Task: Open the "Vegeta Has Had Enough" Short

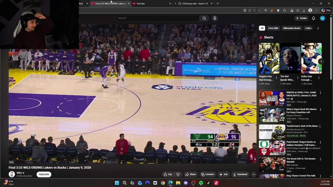Action: 269,58
